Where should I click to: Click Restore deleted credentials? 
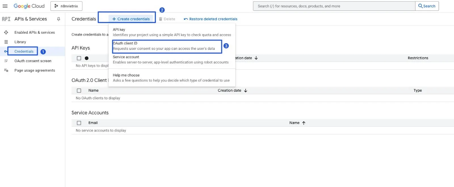pyautogui.click(x=211, y=19)
